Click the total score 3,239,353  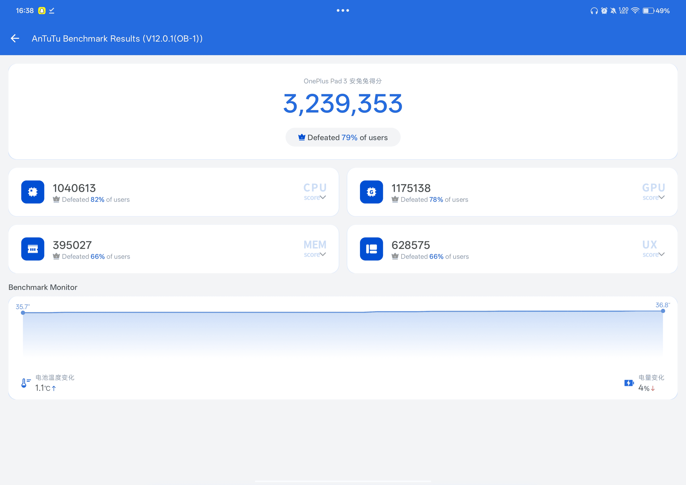click(343, 104)
